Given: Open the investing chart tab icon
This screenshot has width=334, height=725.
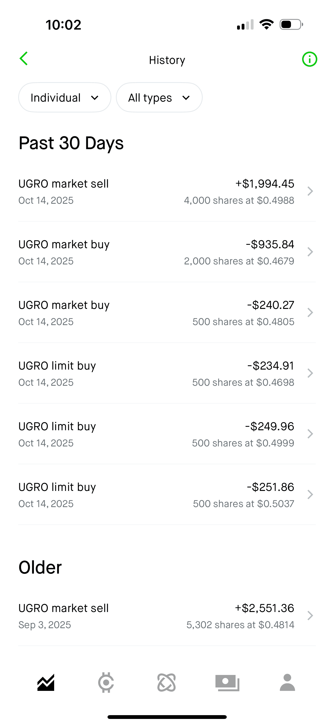Looking at the screenshot, I should pyautogui.click(x=46, y=683).
